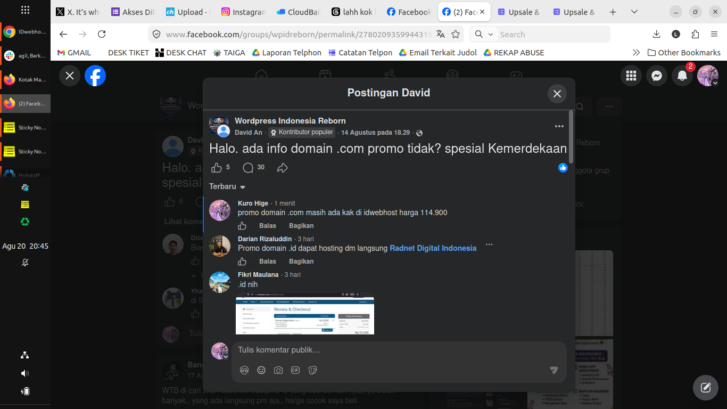Click Balas under Darian Rizaluddin's comment
The height and width of the screenshot is (409, 727).
point(268,261)
